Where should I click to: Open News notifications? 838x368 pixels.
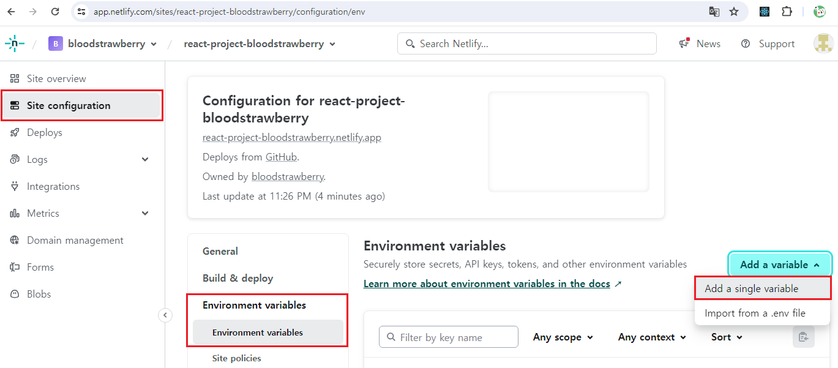pos(700,43)
